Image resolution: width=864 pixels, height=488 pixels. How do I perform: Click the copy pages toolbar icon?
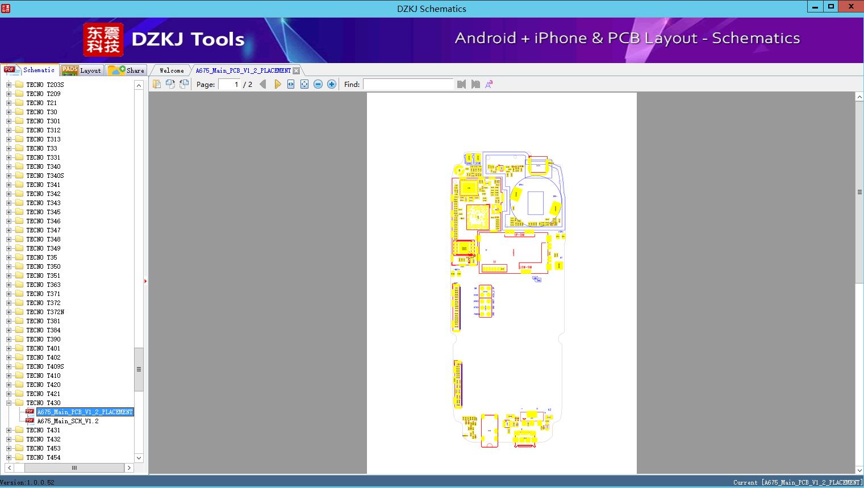(x=157, y=84)
